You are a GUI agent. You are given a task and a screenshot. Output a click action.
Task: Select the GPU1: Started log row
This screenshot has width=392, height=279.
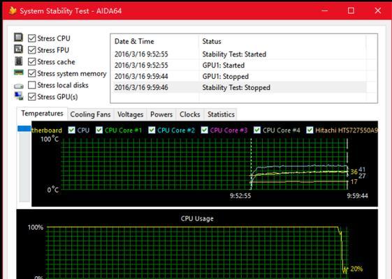click(239, 66)
